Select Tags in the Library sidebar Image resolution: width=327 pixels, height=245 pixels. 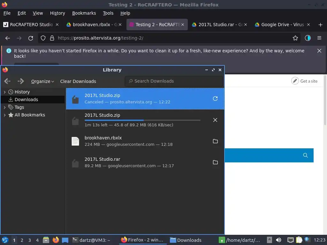pyautogui.click(x=33, y=107)
